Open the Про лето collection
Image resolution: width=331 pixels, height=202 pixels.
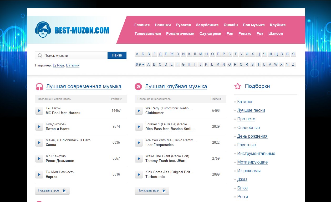(246, 119)
